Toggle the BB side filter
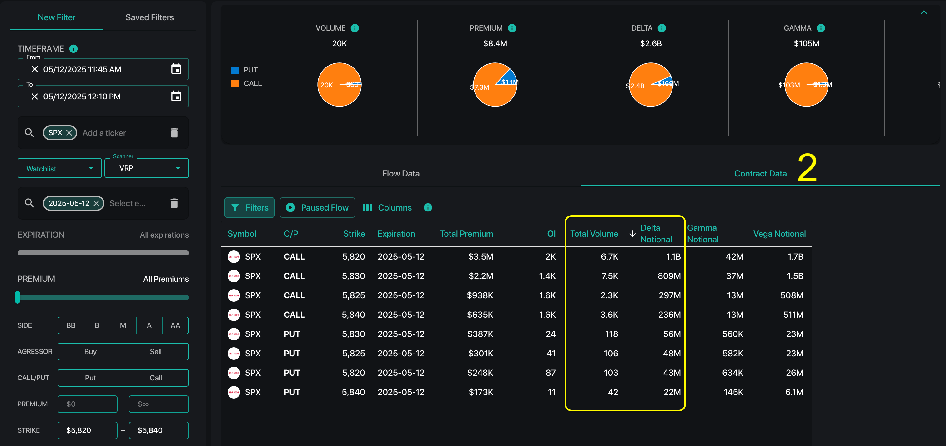This screenshot has width=946, height=446. tap(71, 325)
